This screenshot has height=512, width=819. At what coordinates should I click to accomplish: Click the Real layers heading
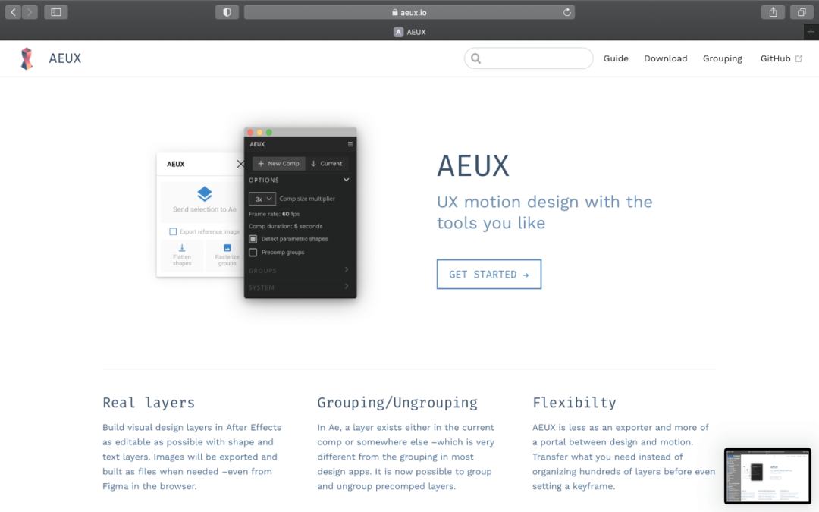[149, 403]
